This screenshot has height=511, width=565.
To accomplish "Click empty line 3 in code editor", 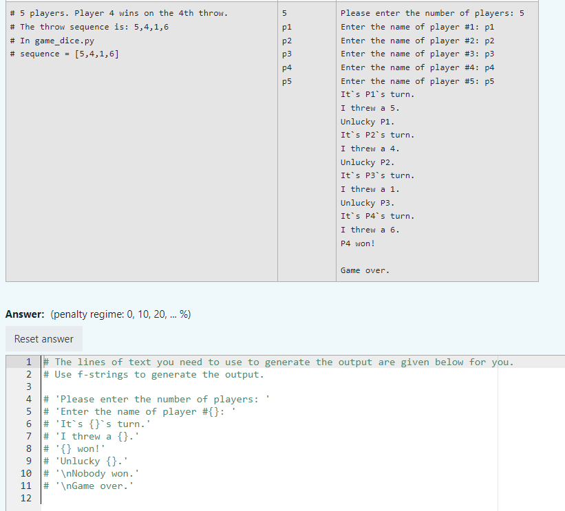I will [x=303, y=387].
